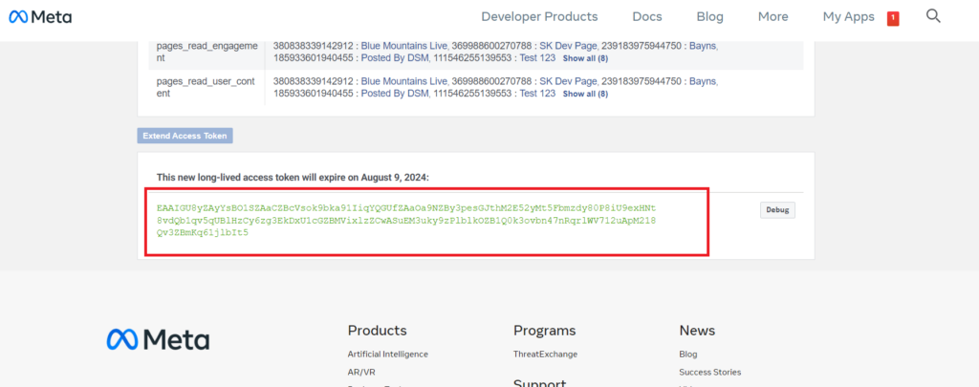Image resolution: width=979 pixels, height=387 pixels.
Task: Click the red notification badge near My Apps
Action: [x=893, y=19]
